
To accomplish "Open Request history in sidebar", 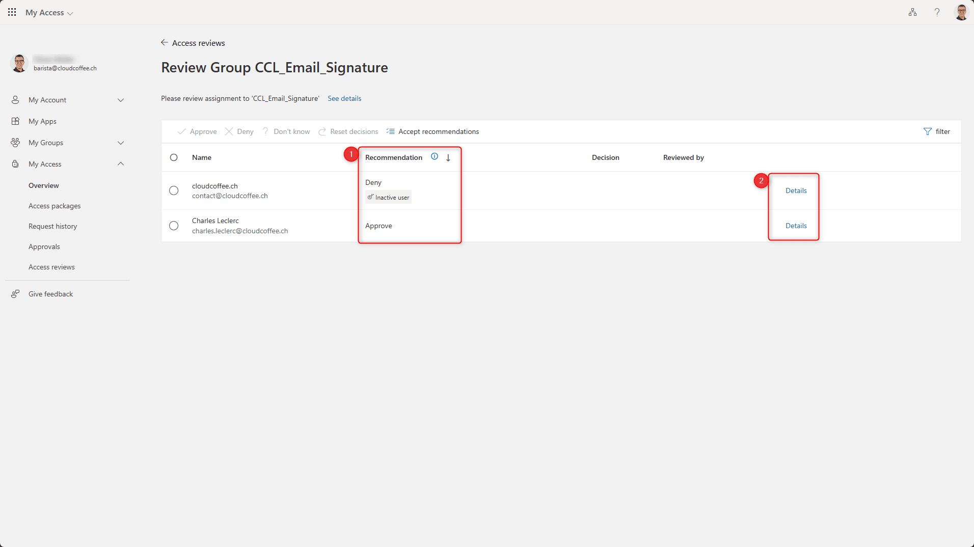I will [x=52, y=226].
